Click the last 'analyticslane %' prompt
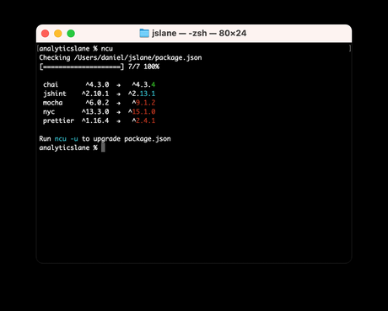Screen dimensions: 388x311 coord(68,147)
